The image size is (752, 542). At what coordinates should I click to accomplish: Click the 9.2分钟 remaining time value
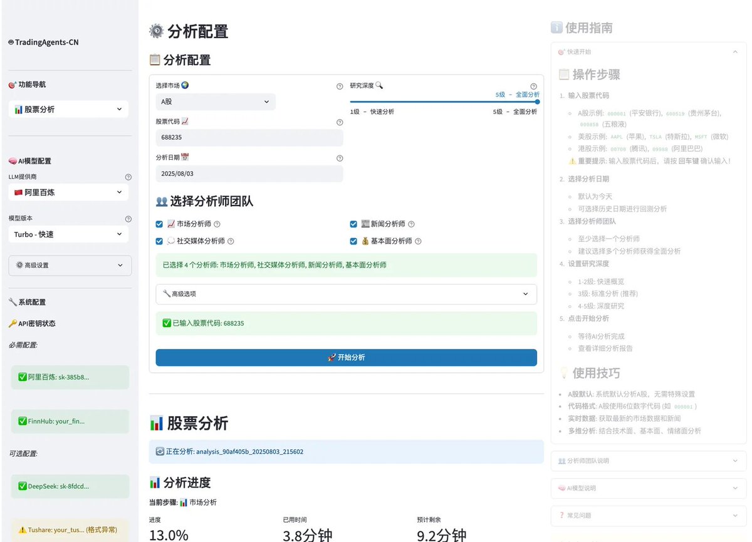(442, 535)
